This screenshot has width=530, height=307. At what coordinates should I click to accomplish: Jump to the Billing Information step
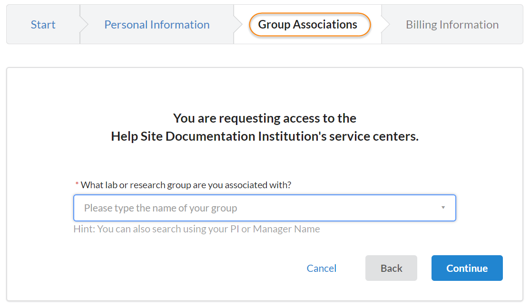tap(451, 25)
